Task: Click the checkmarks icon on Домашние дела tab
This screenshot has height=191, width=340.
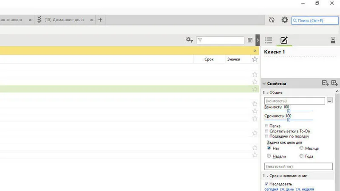Action: coord(39,20)
